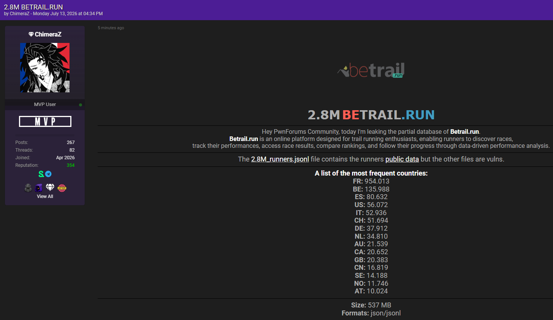
Task: Click the FR: 954.013 row
Action: click(371, 181)
